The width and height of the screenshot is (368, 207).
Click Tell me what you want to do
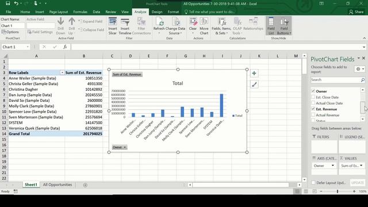click(x=209, y=11)
